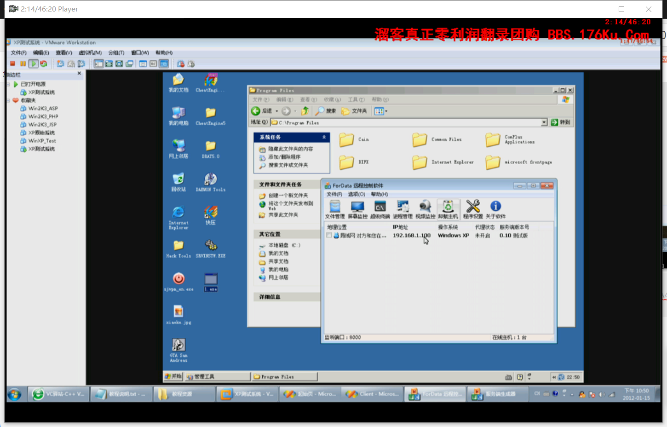Open Explorer address bar dropdown arrow
667x427 pixels.
click(x=544, y=122)
